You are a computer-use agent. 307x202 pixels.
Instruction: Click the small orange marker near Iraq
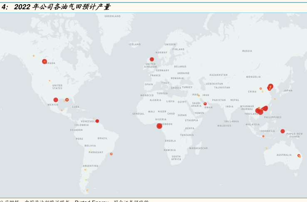[x=199, y=95]
